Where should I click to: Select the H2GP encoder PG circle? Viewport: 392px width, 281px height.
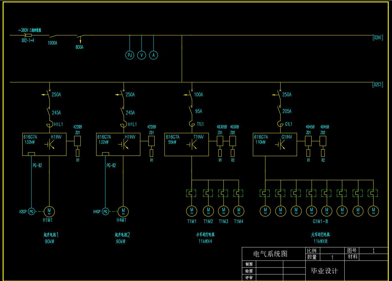point(31,211)
